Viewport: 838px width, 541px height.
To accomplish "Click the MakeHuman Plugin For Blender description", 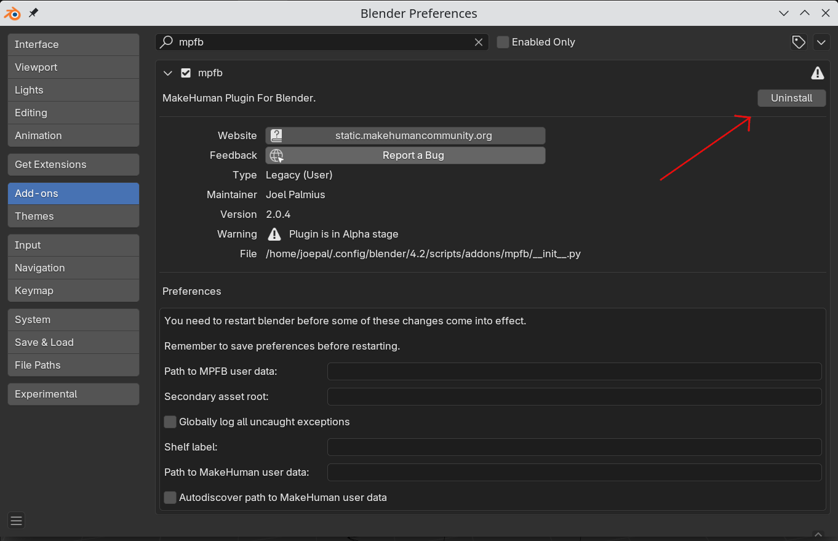I will pyautogui.click(x=239, y=98).
